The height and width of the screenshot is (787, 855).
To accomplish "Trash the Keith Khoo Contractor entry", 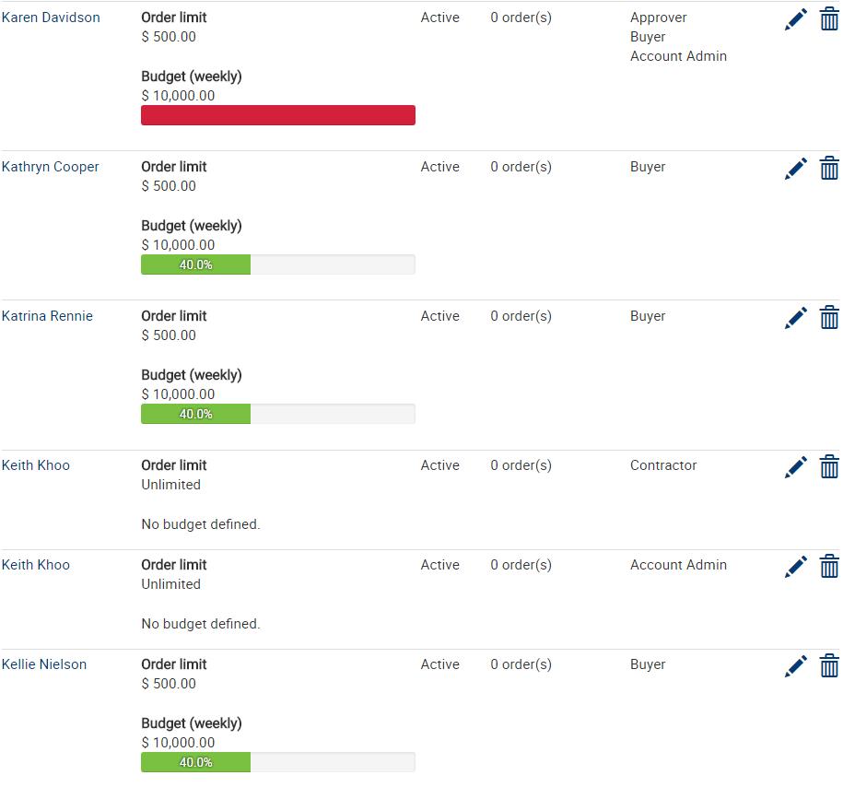I will point(829,467).
